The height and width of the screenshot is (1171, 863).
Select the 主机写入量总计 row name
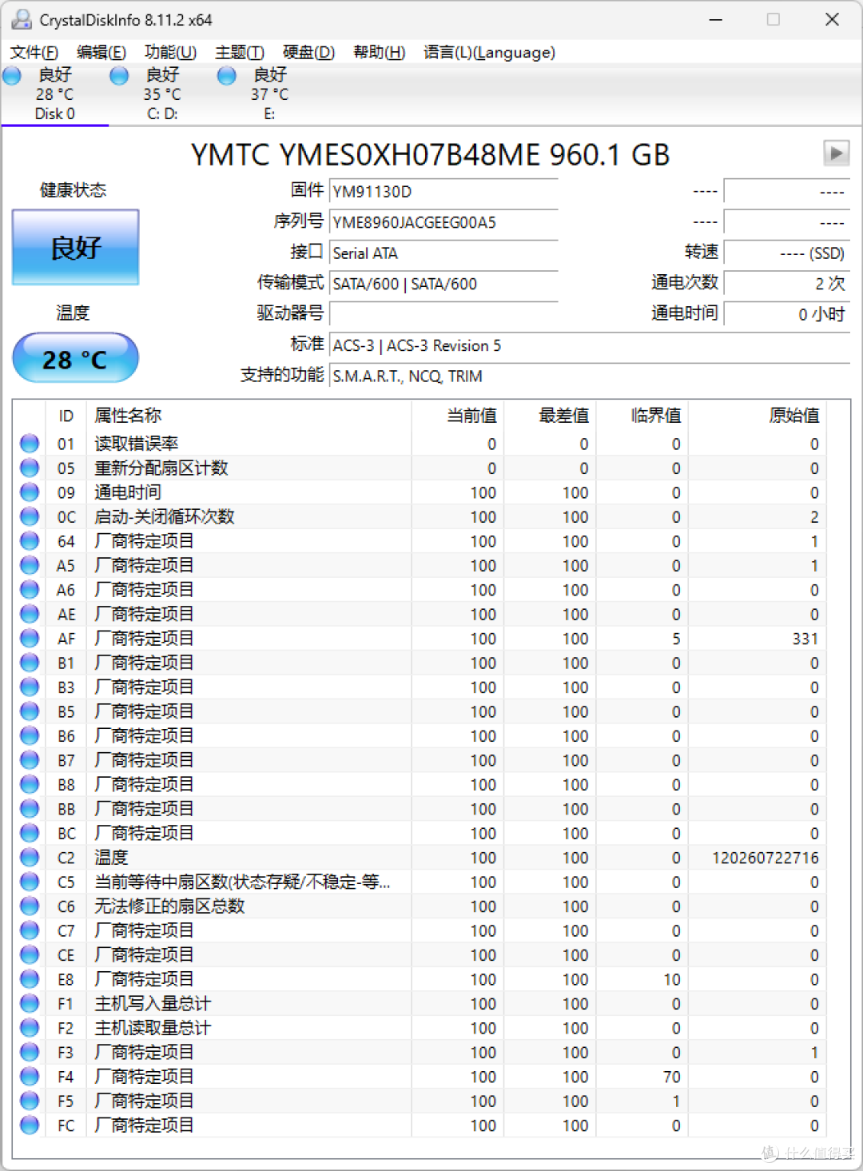tap(153, 1004)
